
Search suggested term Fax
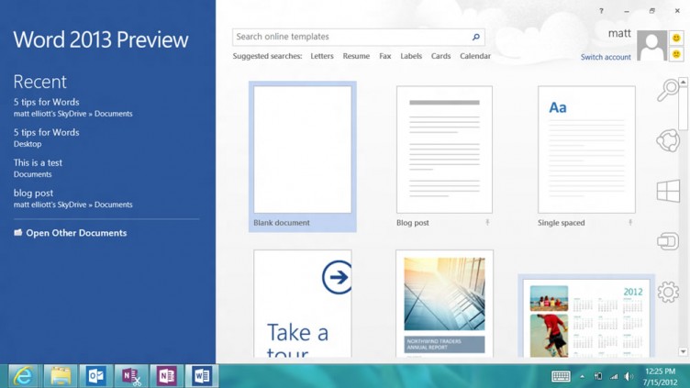point(385,56)
